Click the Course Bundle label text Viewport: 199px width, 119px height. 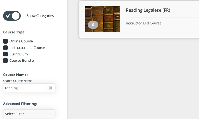[21, 61]
